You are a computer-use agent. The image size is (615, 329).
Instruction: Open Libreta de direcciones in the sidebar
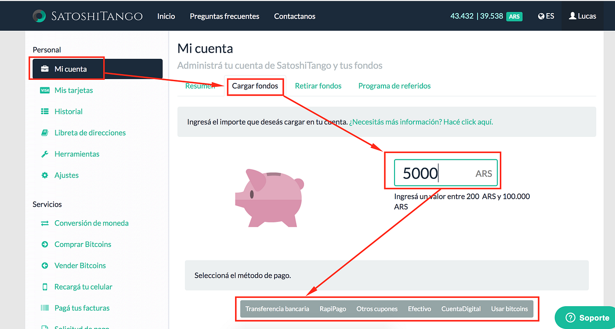pyautogui.click(x=90, y=132)
